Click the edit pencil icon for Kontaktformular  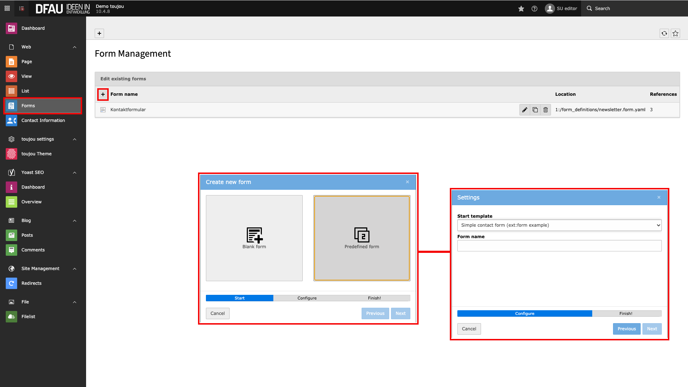point(524,110)
